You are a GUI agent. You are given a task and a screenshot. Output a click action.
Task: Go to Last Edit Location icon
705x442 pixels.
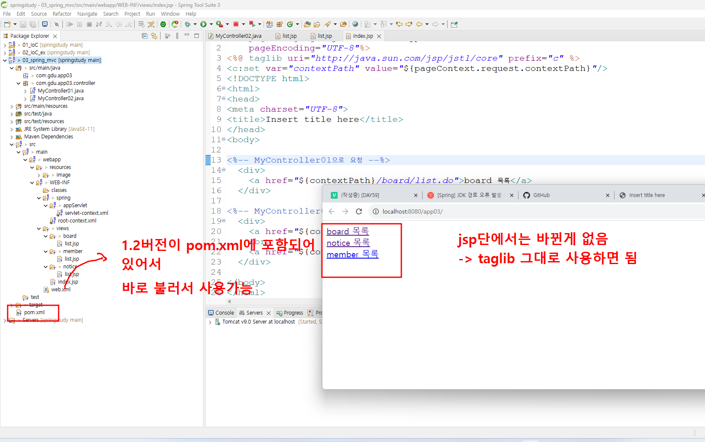399,24
